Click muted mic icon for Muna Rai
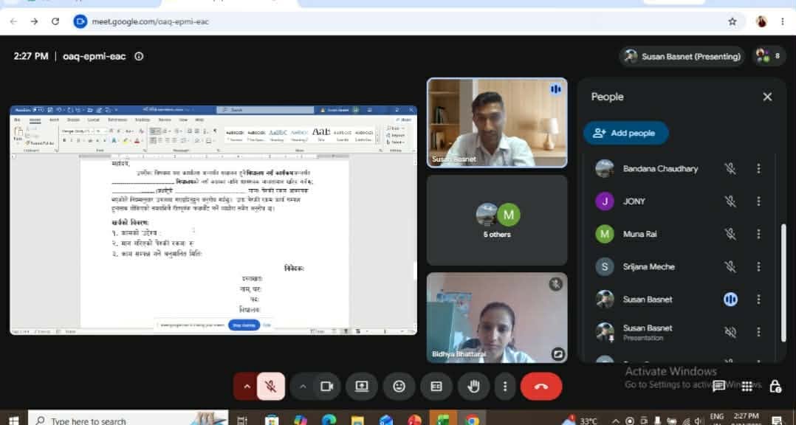 pos(730,234)
